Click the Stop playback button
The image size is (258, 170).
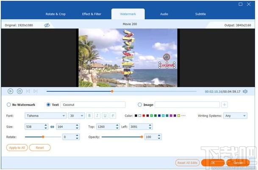click(x=19, y=91)
